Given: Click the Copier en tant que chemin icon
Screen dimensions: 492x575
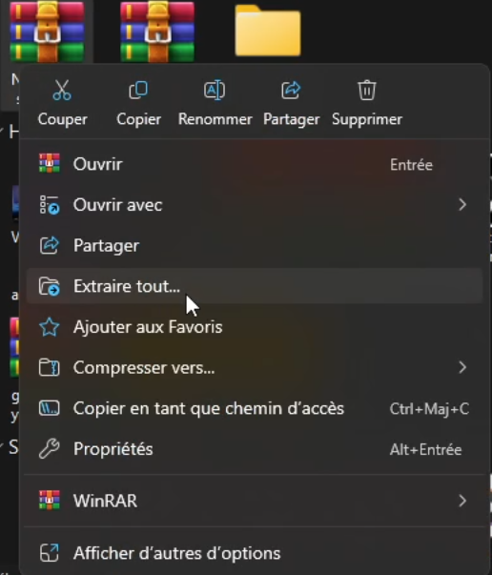Looking at the screenshot, I should (x=50, y=408).
